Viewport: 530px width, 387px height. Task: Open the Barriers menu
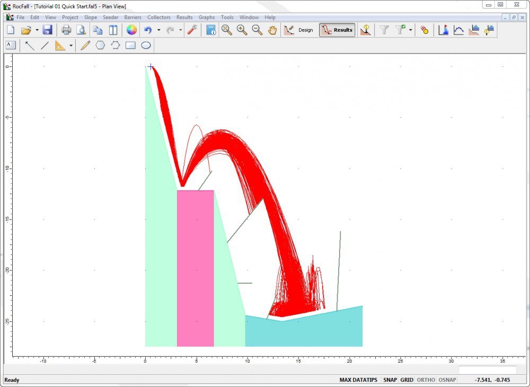click(132, 17)
